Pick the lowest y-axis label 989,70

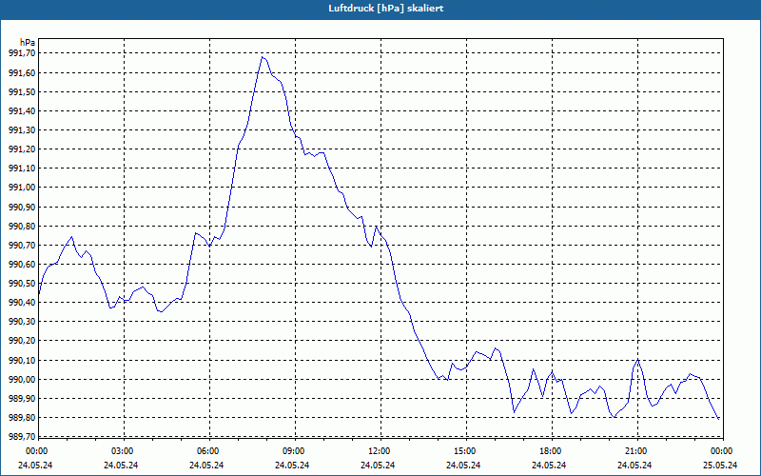click(22, 436)
